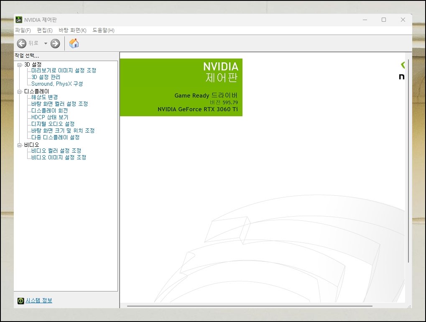Image resolution: width=426 pixels, height=322 pixels.
Task: Select 비디오 이미지 설정 조정
Action: (59, 157)
